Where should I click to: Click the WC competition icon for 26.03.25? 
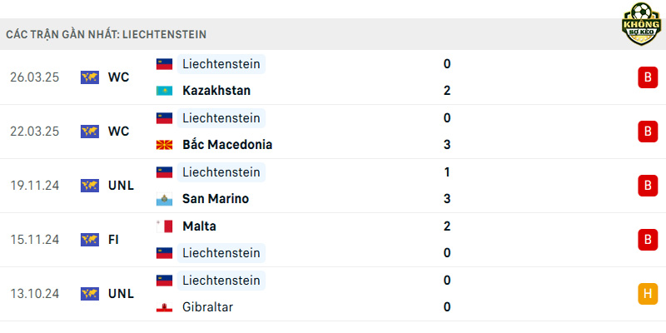click(x=90, y=77)
